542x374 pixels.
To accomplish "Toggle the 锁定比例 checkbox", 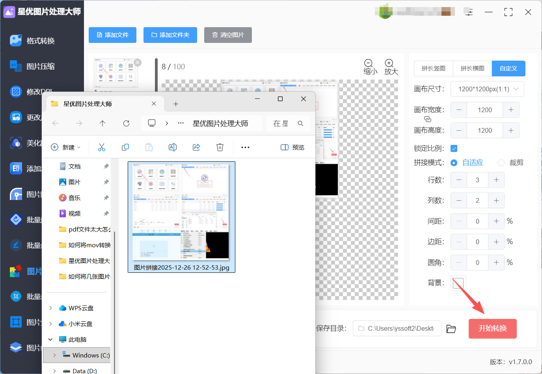I will pyautogui.click(x=454, y=148).
